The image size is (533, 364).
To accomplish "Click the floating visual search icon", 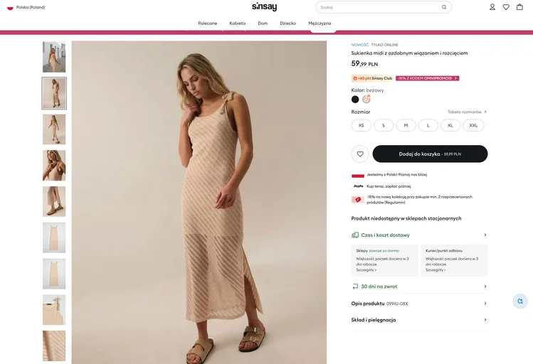I will [x=520, y=301].
